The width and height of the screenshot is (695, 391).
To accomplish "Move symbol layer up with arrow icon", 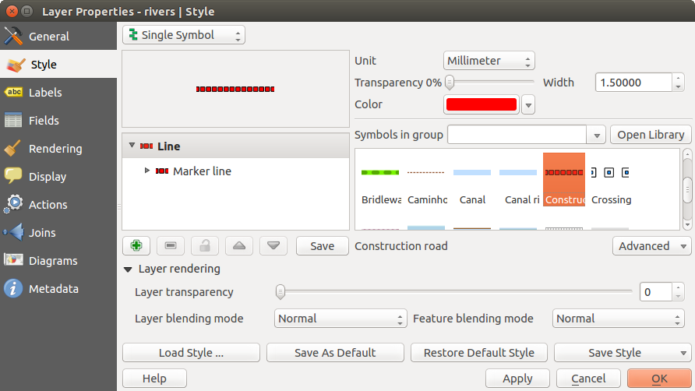I will click(239, 245).
